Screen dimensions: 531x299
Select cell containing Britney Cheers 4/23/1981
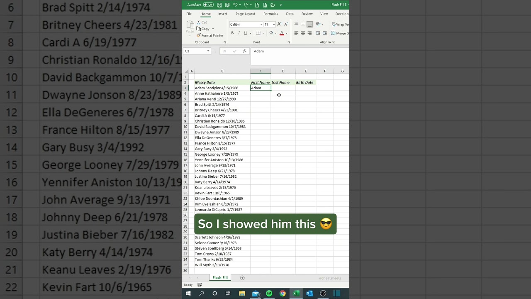[222, 110]
